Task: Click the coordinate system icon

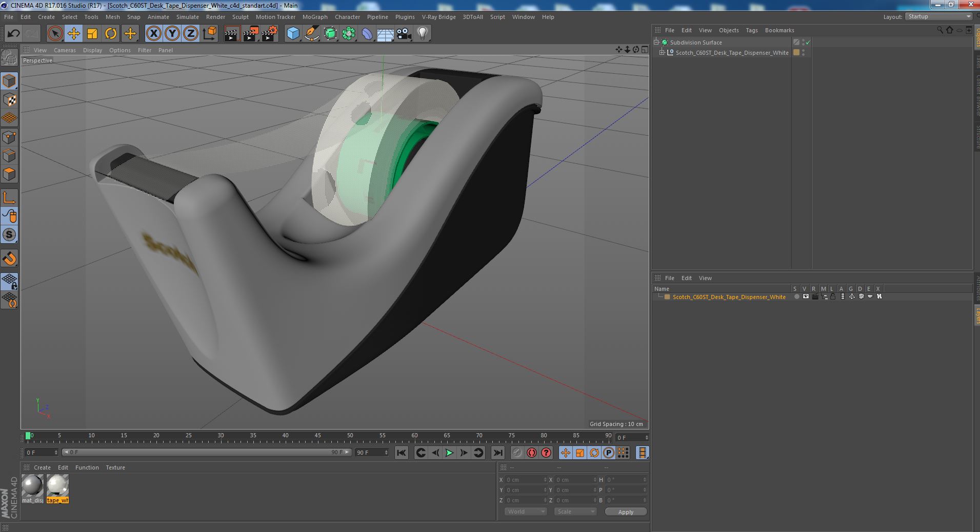Action: coord(210,34)
